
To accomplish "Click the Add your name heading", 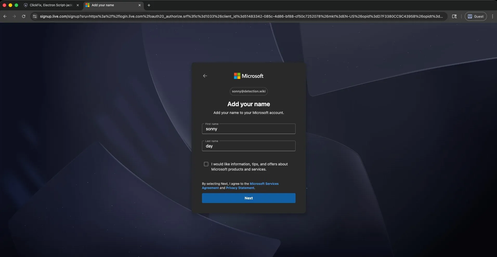I will point(249,104).
